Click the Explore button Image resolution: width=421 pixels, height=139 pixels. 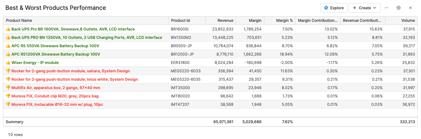pyautogui.click(x=334, y=8)
